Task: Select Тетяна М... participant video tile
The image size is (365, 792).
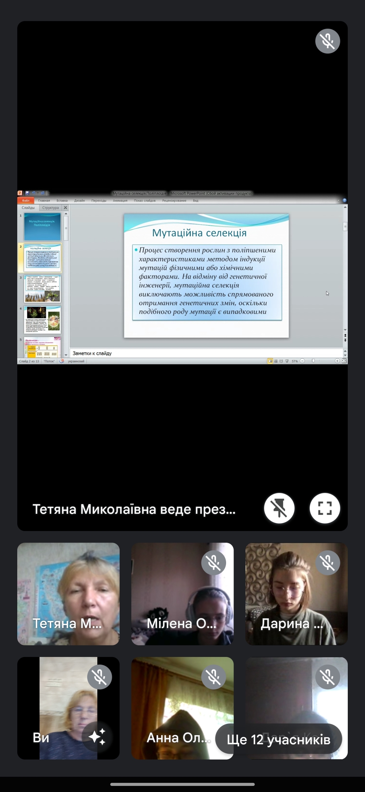Action: (x=68, y=594)
